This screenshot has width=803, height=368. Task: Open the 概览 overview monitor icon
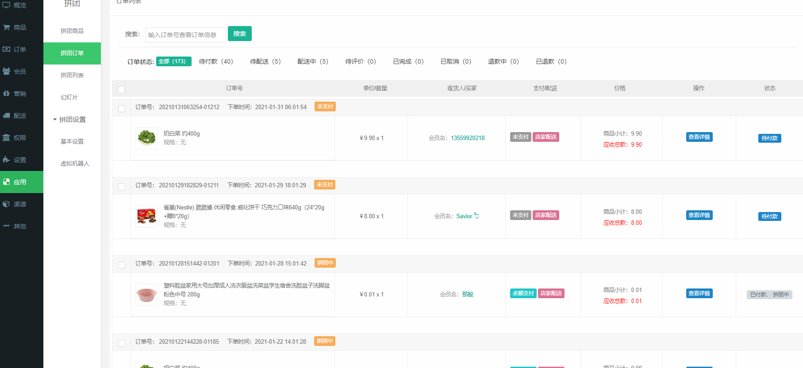(6, 5)
